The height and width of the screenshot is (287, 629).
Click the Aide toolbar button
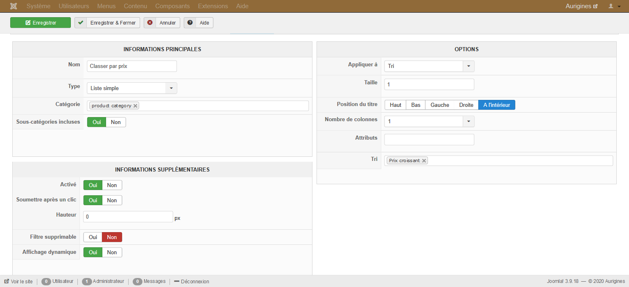click(x=199, y=23)
